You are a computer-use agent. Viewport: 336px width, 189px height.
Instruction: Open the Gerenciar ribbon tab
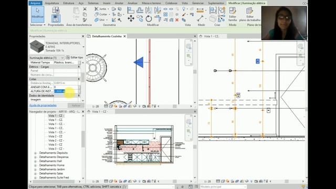click(x=198, y=3)
